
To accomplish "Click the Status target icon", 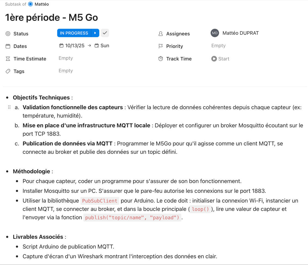I will (8, 33).
